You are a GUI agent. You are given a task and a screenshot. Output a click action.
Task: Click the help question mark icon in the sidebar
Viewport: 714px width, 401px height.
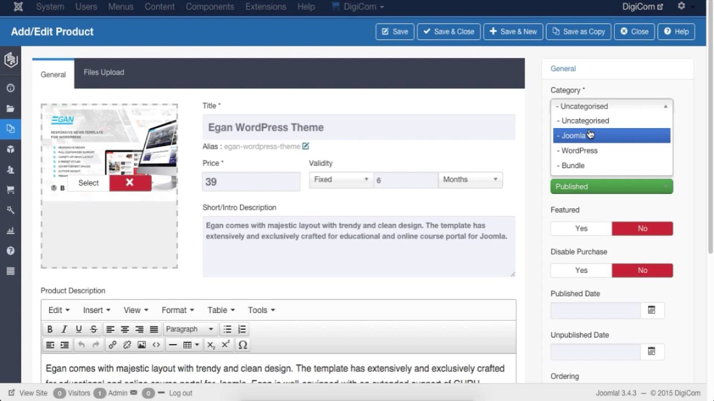tap(10, 251)
